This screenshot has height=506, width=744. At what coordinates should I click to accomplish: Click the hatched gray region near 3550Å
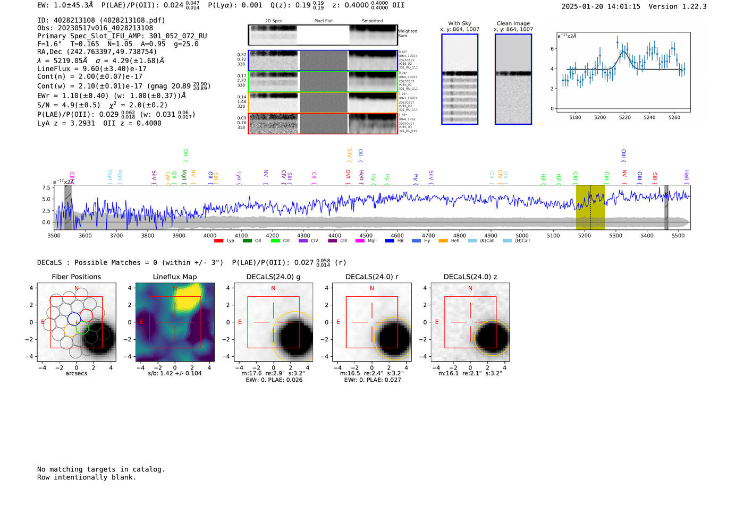[68, 207]
